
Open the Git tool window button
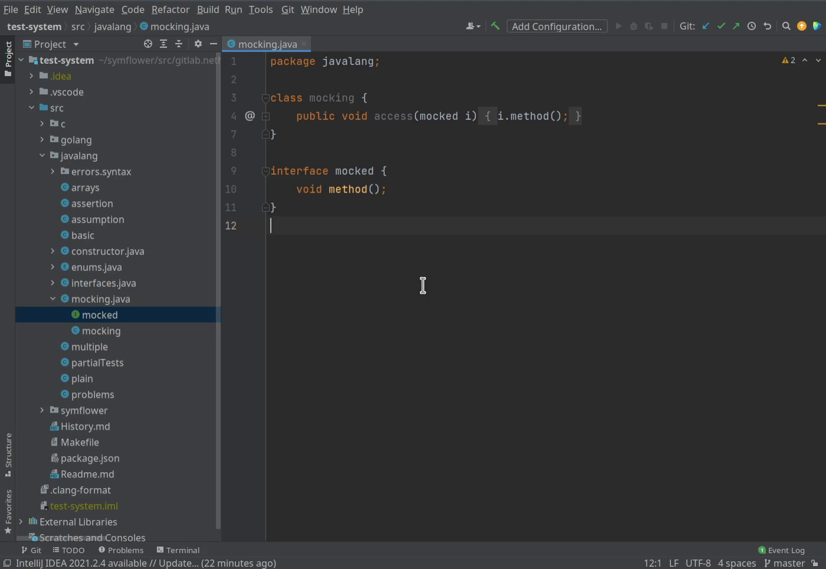[31, 550]
